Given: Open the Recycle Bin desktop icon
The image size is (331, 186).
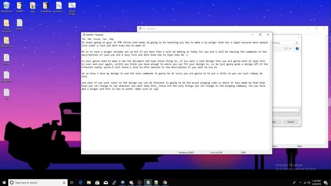Looking at the screenshot, I should [x=7, y=7].
